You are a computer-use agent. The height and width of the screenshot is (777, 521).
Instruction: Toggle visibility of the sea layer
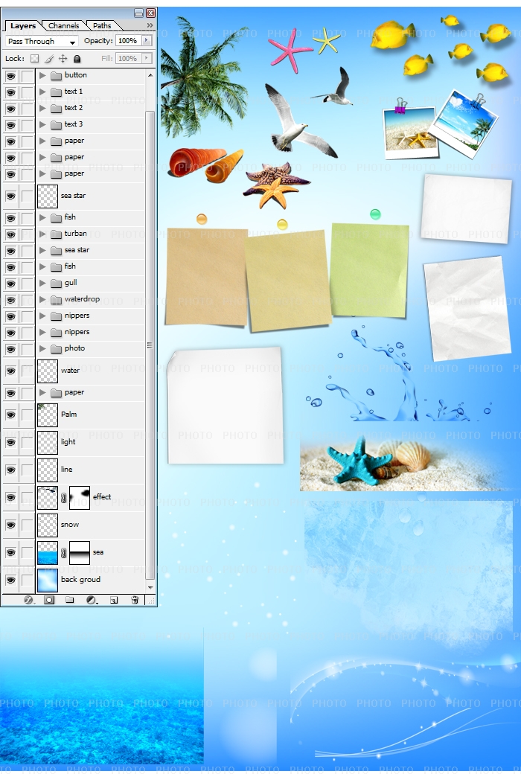tap(10, 552)
